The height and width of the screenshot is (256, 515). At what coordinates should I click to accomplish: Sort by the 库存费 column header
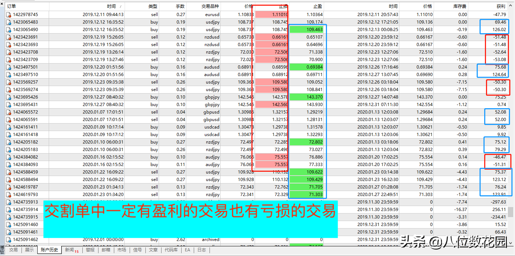click(452, 6)
